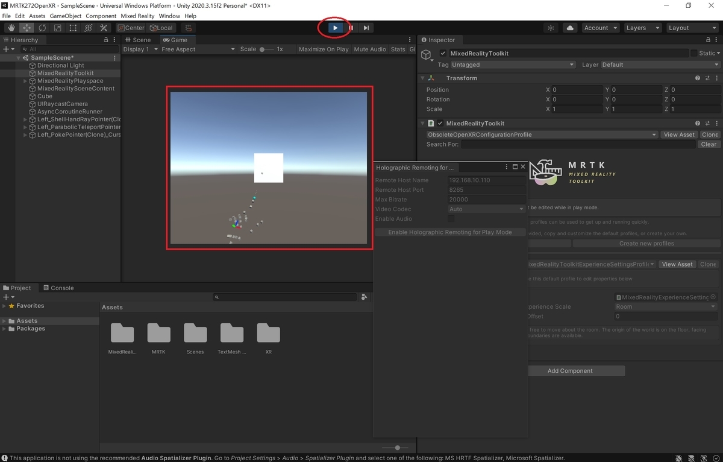Screen dimensions: 723x462
Task: Select the Rotate tool
Action: click(x=42, y=28)
